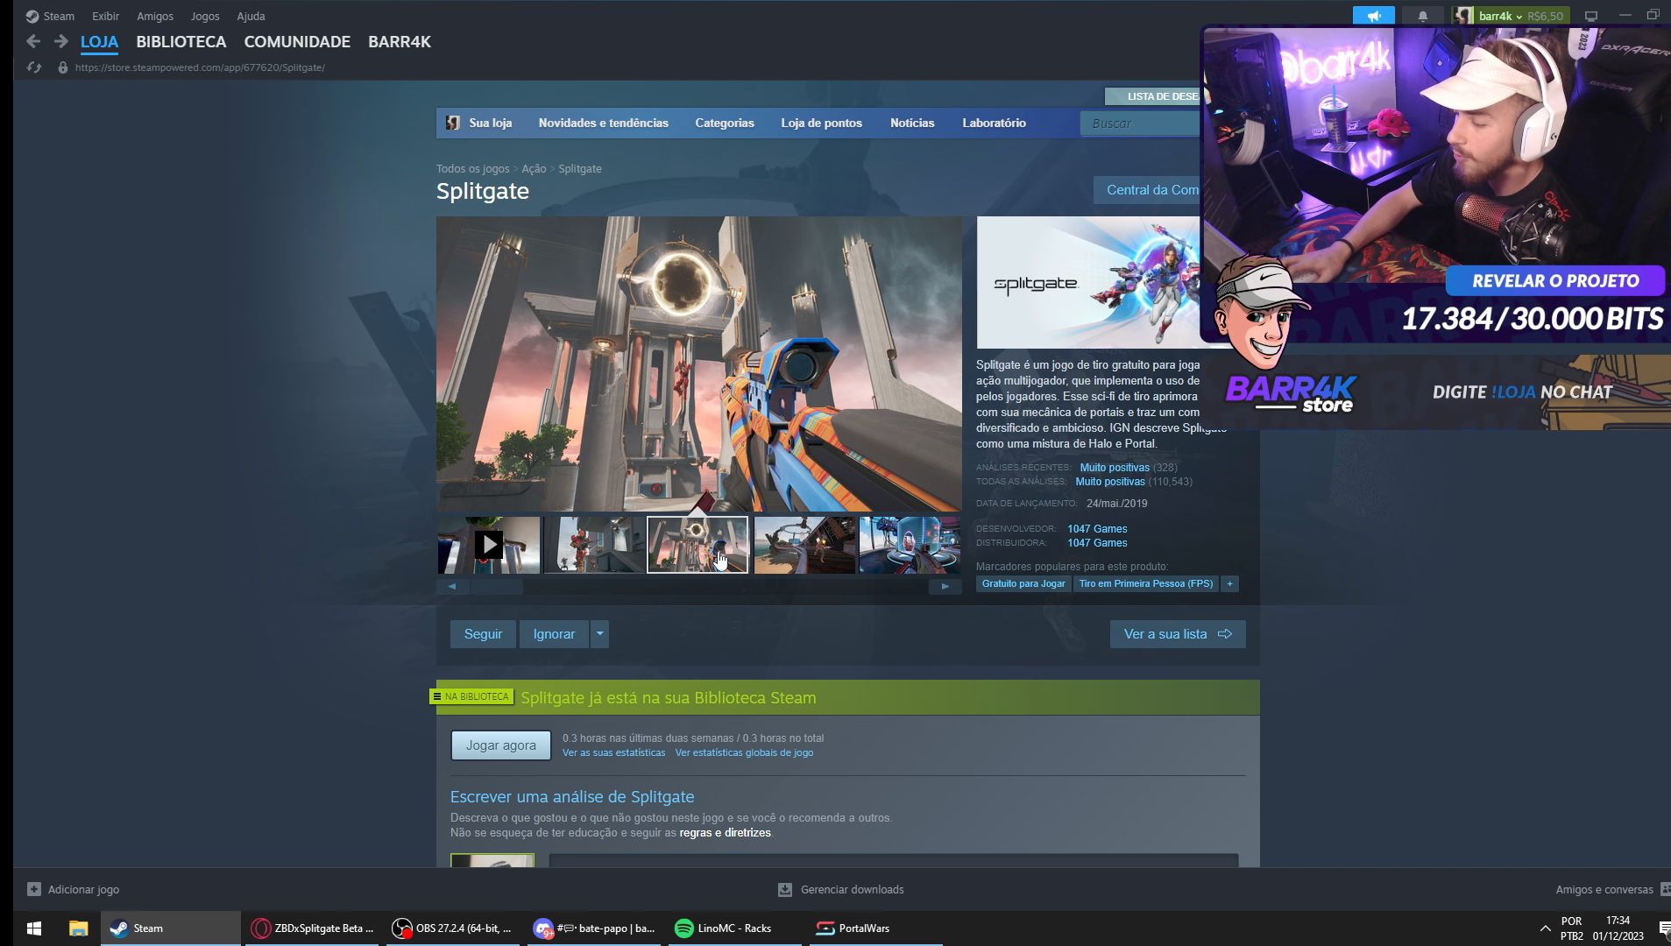This screenshot has width=1671, height=946.
Task: Click the Adicionar jogo plus icon
Action: point(34,889)
